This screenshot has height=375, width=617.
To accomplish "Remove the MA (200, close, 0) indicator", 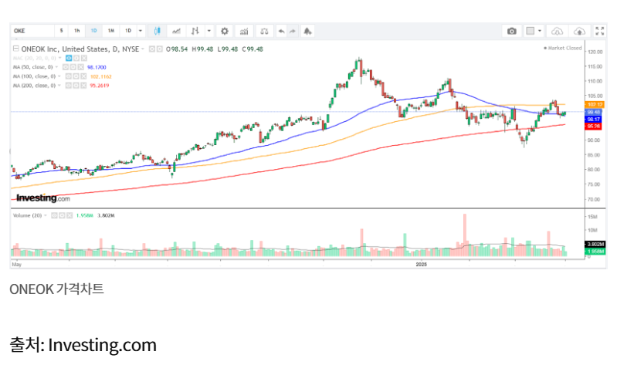I will 83,86.
